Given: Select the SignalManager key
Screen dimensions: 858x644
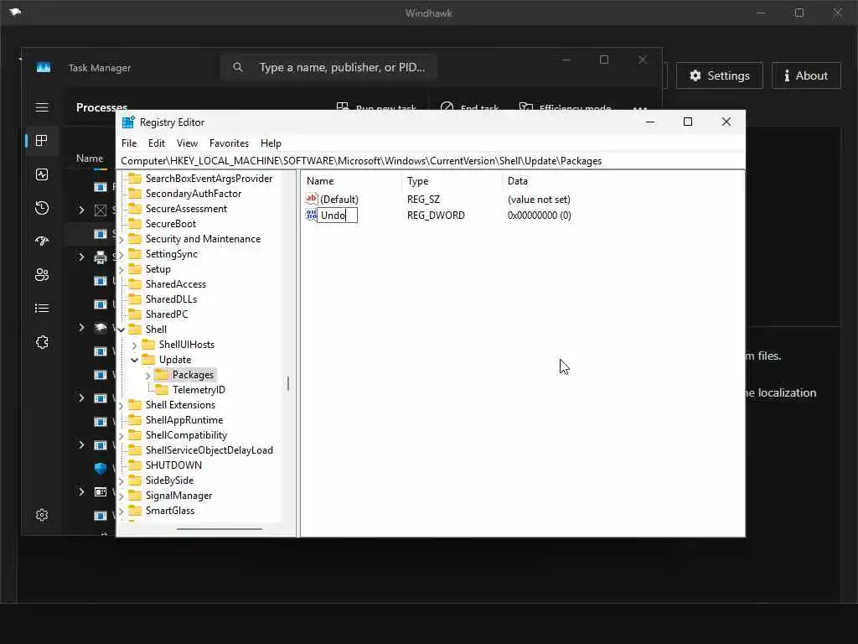Looking at the screenshot, I should pos(179,495).
